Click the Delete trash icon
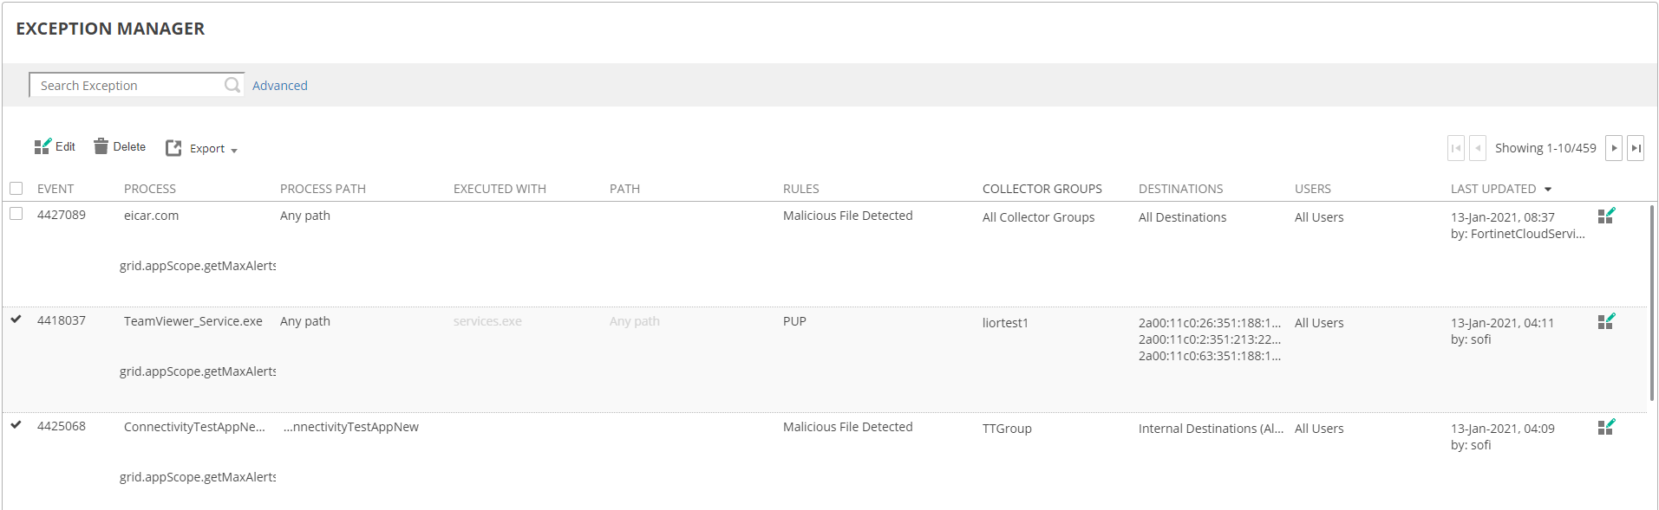This screenshot has height=510, width=1659. [101, 146]
